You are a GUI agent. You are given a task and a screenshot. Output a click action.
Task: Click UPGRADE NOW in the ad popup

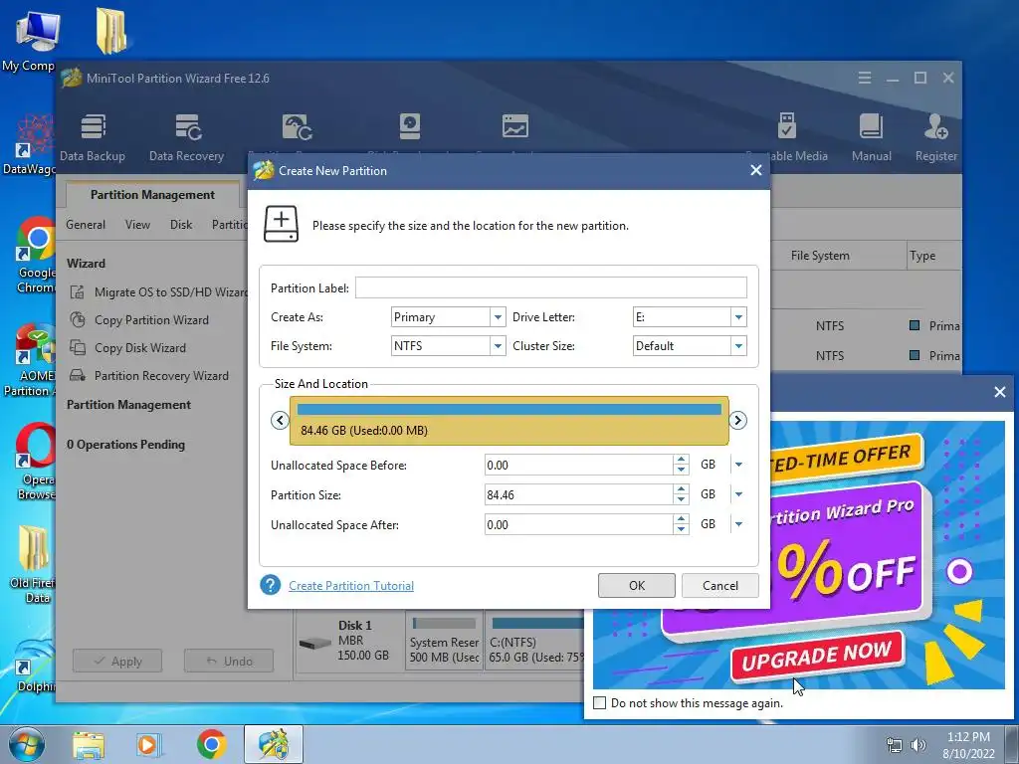[x=817, y=657]
